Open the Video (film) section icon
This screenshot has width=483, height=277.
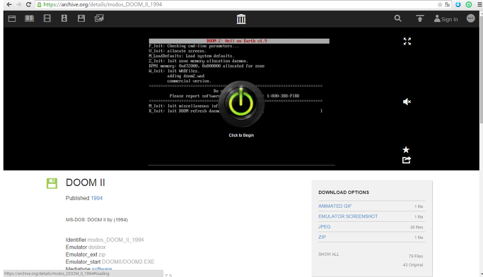click(47, 18)
